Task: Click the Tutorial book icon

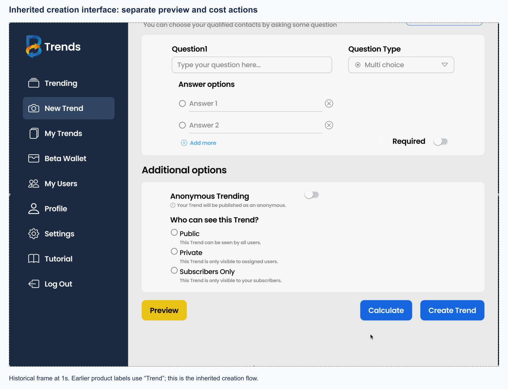Action: [x=34, y=259]
